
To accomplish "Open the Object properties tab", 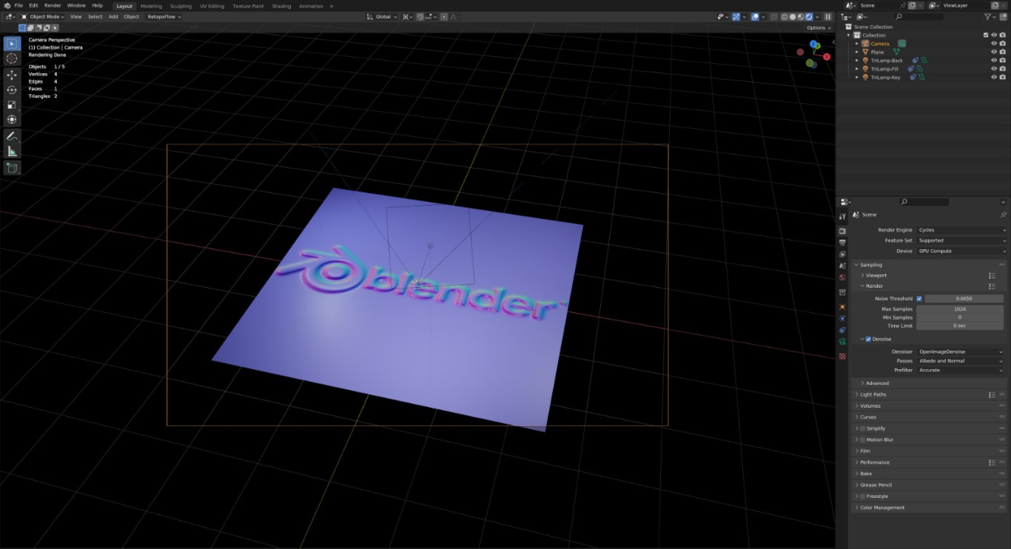I will tap(842, 306).
